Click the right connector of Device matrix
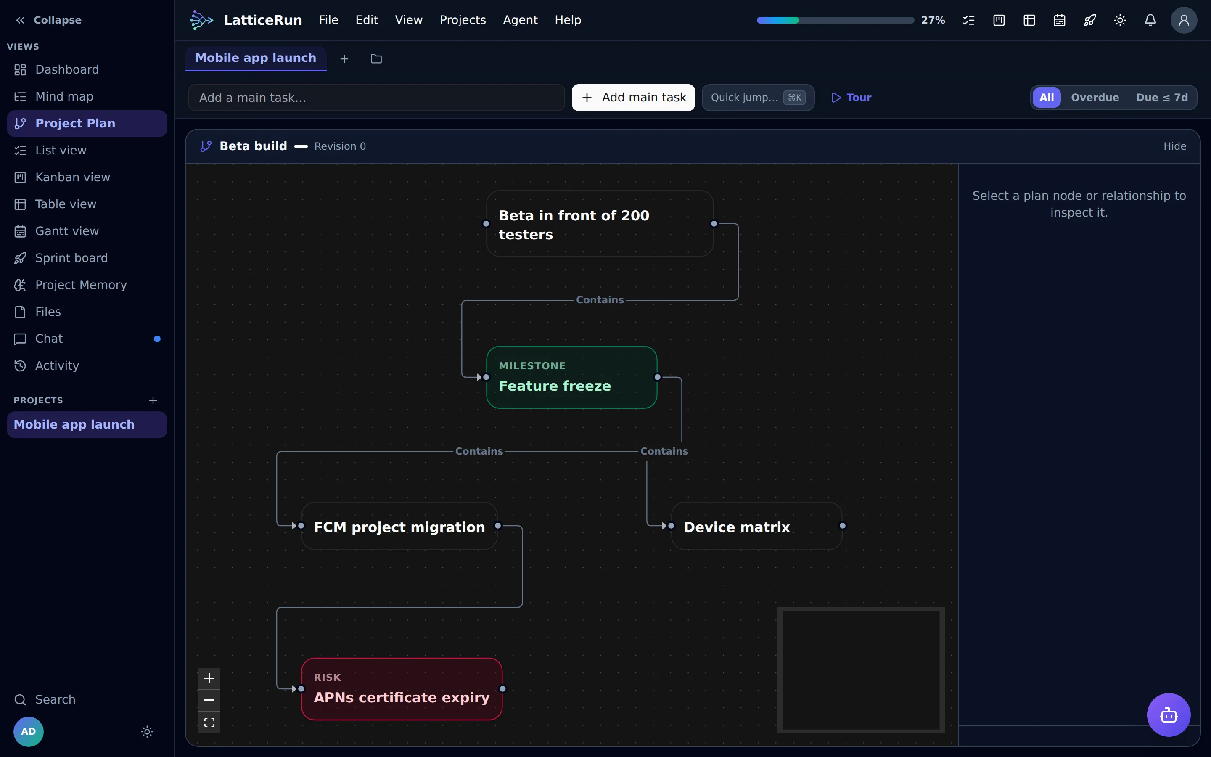The image size is (1211, 757). tap(843, 526)
